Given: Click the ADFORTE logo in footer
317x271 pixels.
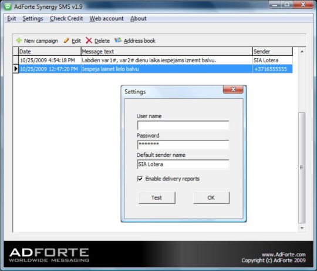Looking at the screenshot, I should [49, 255].
